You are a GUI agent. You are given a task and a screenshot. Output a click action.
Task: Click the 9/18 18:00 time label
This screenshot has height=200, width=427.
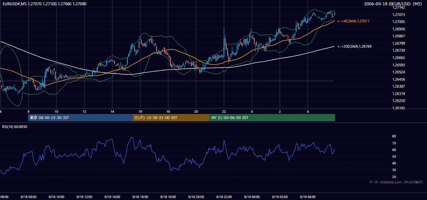tap(168, 197)
